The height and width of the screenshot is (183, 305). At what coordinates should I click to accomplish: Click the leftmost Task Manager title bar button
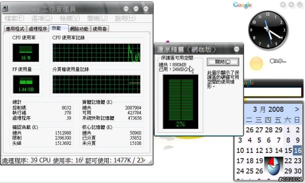[x=126, y=9]
